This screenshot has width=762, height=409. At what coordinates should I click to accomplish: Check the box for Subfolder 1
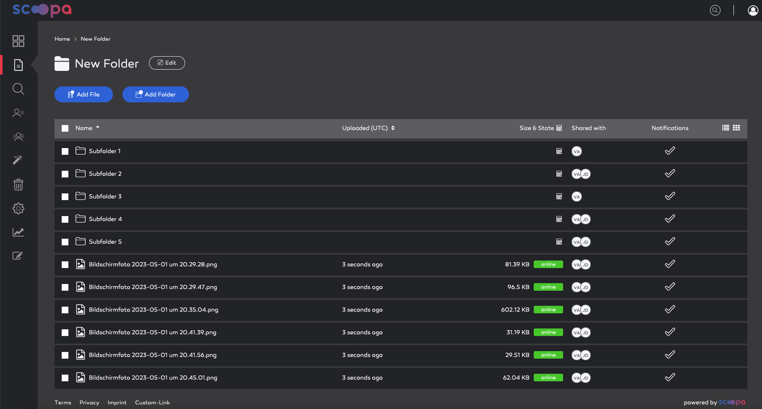tap(65, 151)
